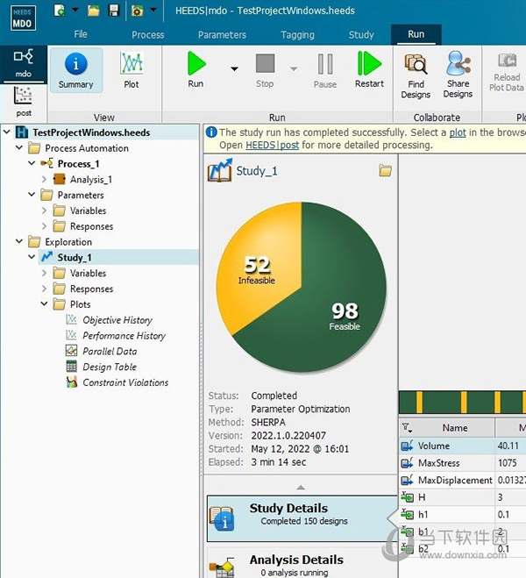Select Analysis_1 in the tree
This screenshot has width=526, height=578.
pyautogui.click(x=91, y=180)
